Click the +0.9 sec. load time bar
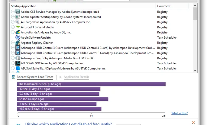Viewport: 207px width, 125px height. [x=59, y=109]
